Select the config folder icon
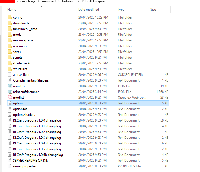Viewport: 200px width, 172px height. pos(10,17)
